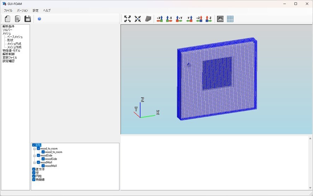Collapse the woodSide tree node
Viewport: 313px width, 196px height.
pos(35,155)
